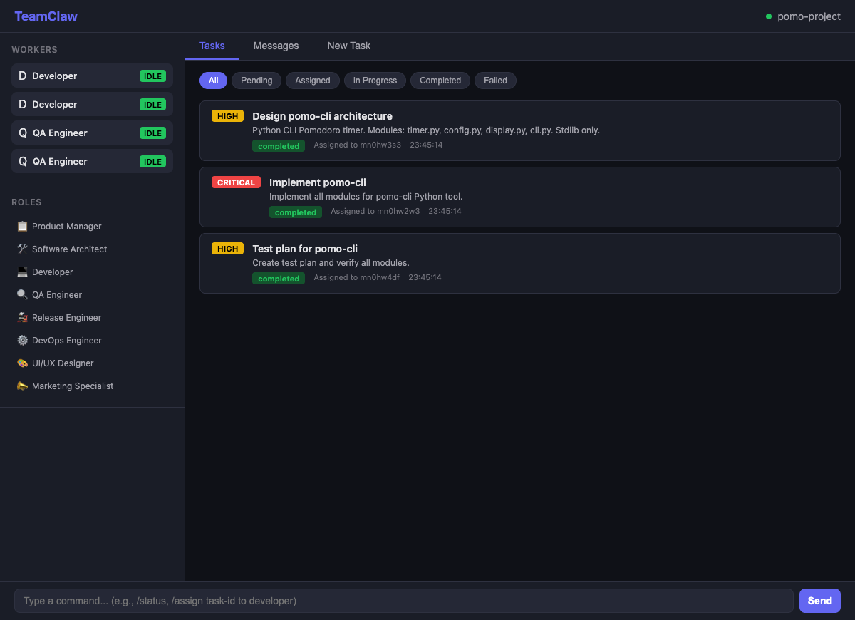
Task: Enable the Failed tasks filter
Action: (x=495, y=81)
